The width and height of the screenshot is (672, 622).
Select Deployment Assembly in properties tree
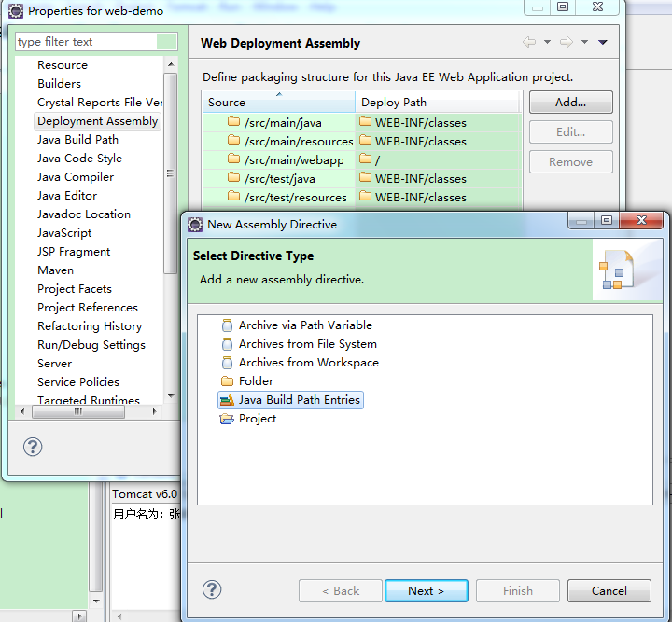pos(98,121)
